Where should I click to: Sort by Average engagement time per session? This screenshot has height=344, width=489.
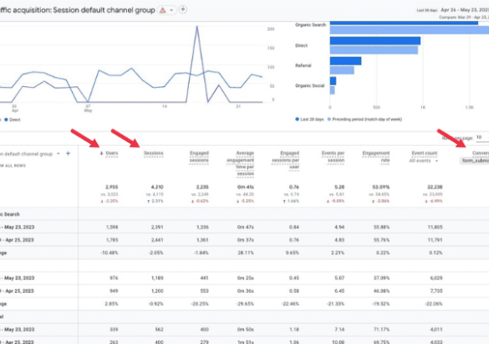point(241,163)
